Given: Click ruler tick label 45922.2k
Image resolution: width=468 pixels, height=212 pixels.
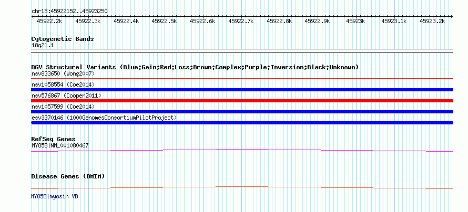Looking at the screenshot, I should [x=49, y=21].
